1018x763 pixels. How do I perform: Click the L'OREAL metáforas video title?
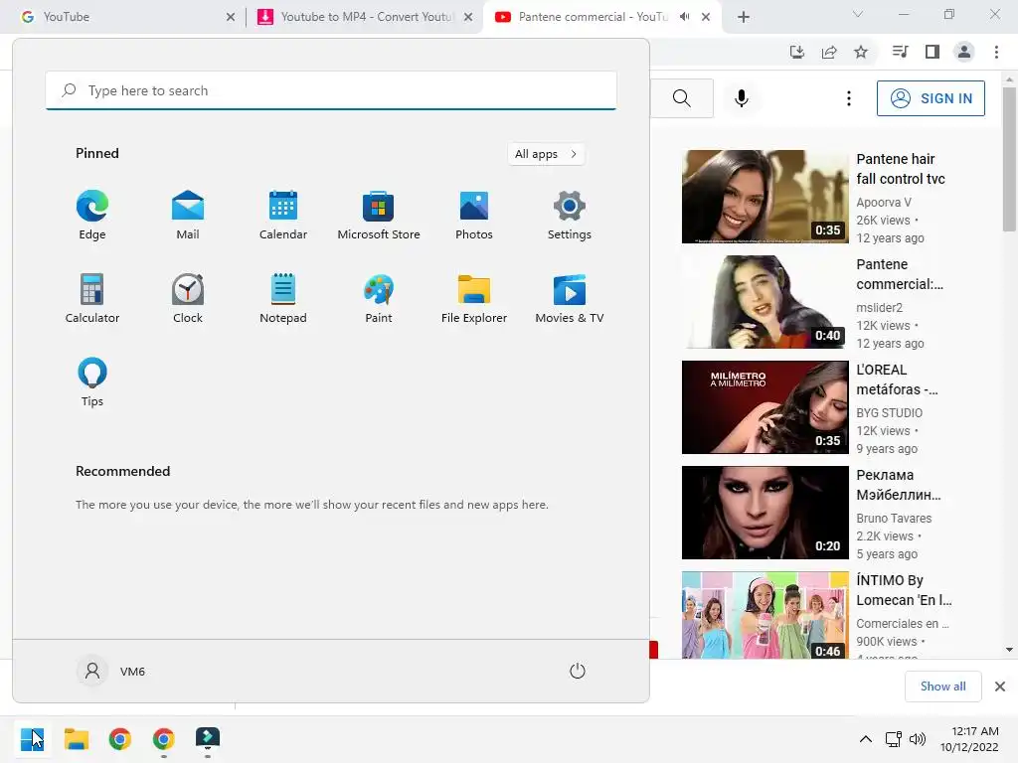[x=897, y=380]
